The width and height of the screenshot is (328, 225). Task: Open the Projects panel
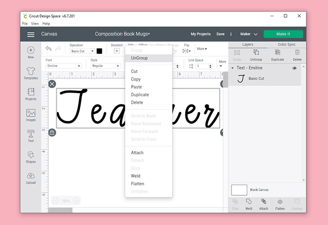pyautogui.click(x=31, y=92)
